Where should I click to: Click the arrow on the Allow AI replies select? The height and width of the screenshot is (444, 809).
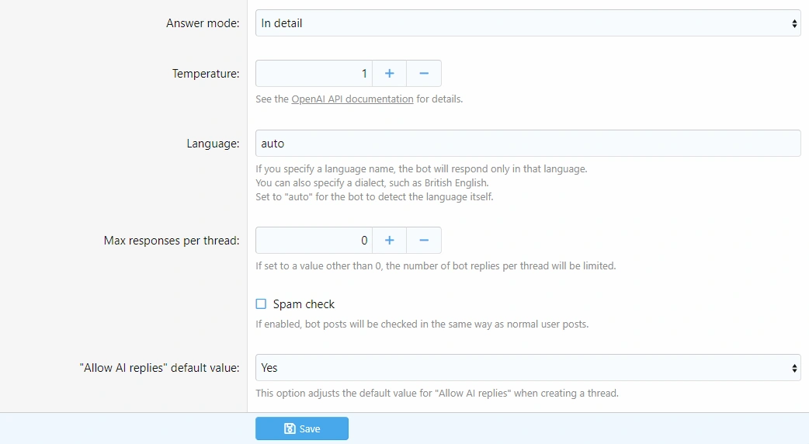click(x=794, y=368)
